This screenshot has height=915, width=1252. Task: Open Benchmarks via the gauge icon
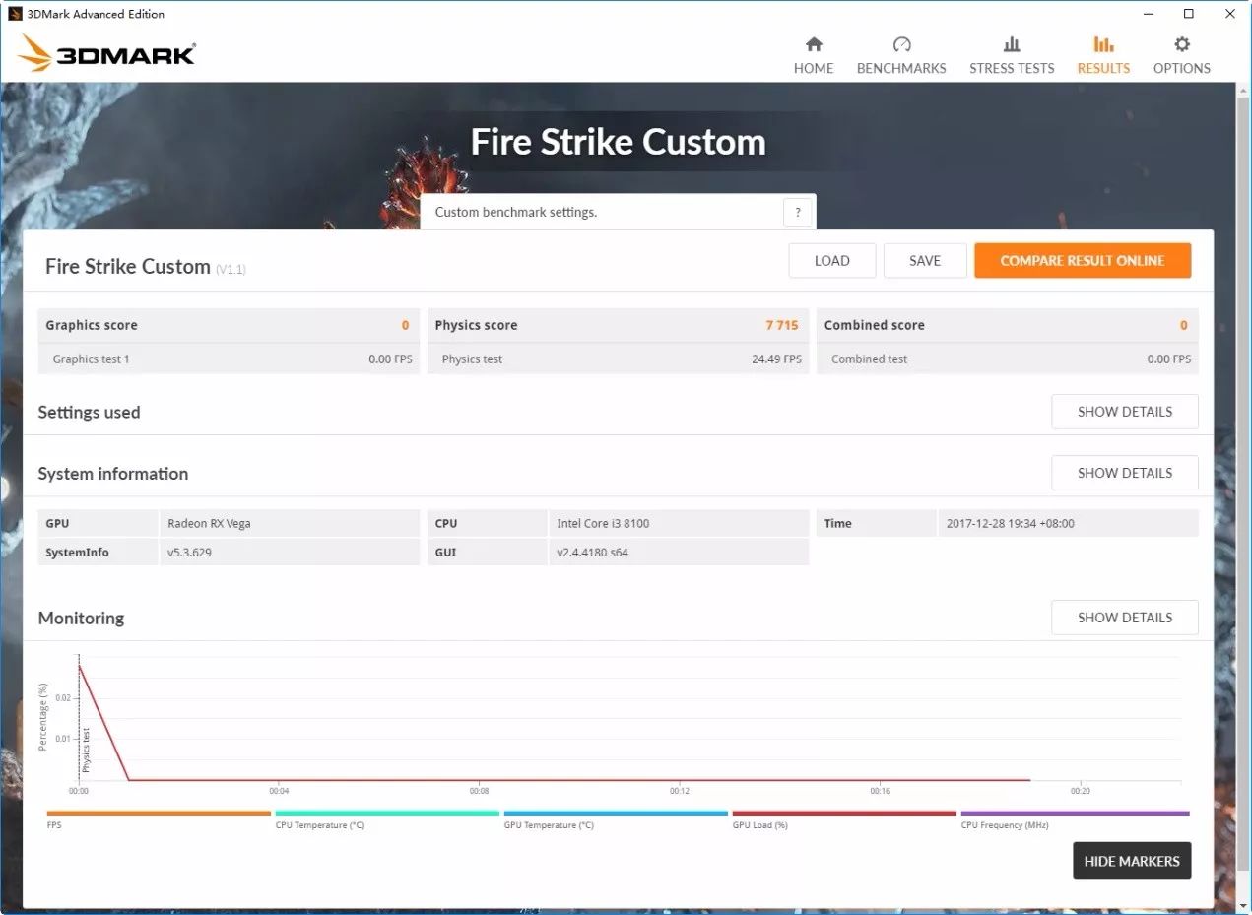click(901, 44)
